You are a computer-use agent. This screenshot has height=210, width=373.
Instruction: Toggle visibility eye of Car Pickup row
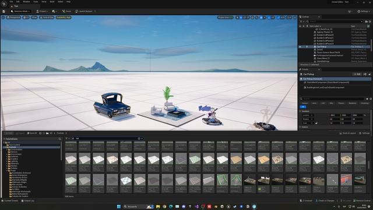(300, 47)
